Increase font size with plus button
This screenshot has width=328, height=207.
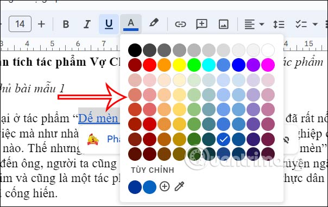click(x=41, y=24)
